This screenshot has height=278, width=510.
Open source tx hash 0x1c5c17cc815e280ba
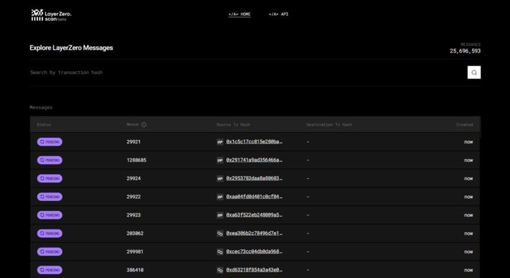(x=254, y=142)
